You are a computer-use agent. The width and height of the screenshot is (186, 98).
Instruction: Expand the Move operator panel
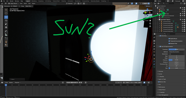17,79
